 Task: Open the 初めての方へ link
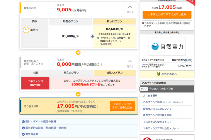coord(167,74)
